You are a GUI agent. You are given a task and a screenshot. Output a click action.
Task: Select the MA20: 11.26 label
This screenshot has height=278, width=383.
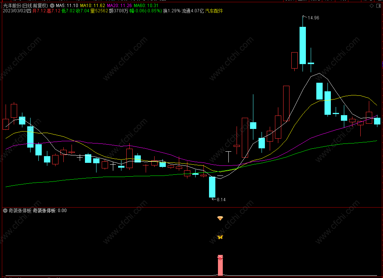pyautogui.click(x=120, y=5)
